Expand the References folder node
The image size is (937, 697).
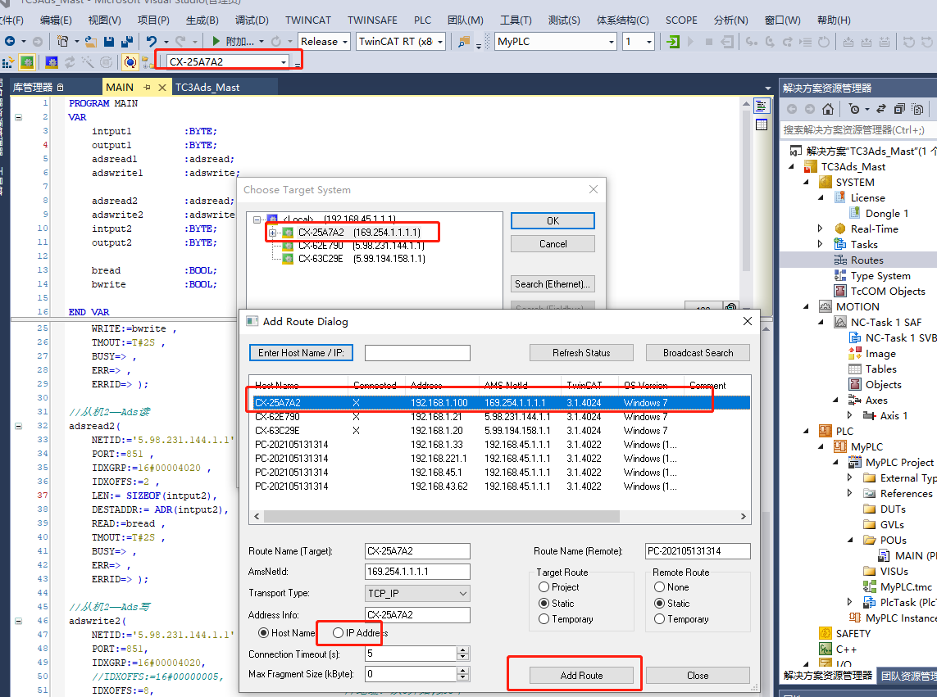[x=849, y=493]
